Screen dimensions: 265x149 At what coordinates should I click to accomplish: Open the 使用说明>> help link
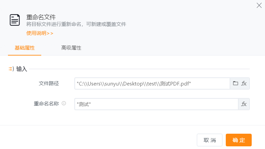click(40, 33)
